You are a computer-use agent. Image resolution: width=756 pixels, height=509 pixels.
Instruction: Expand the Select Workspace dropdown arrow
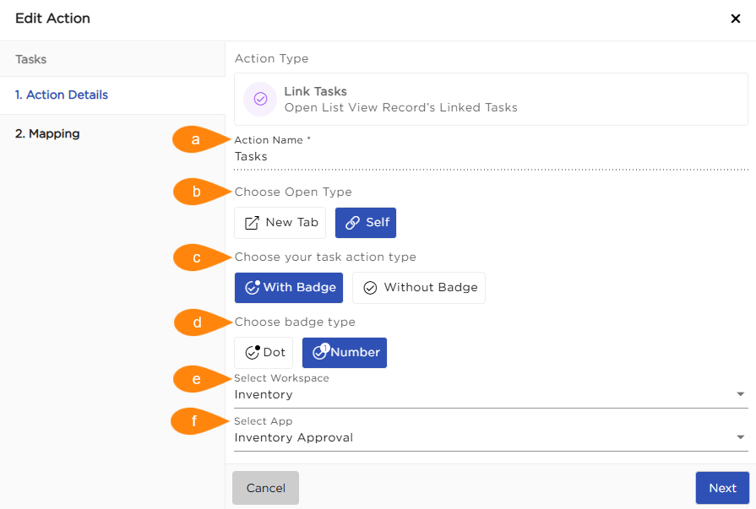coord(740,394)
